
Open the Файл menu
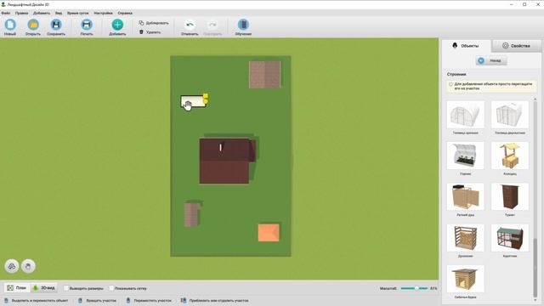click(5, 13)
